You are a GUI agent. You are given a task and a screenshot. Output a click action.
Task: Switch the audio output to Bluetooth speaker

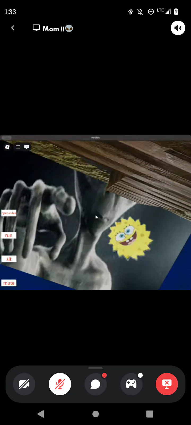178,28
